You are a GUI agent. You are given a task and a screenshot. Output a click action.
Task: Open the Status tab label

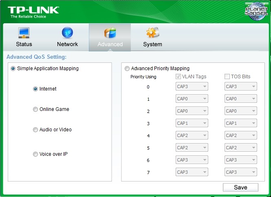[24, 44]
